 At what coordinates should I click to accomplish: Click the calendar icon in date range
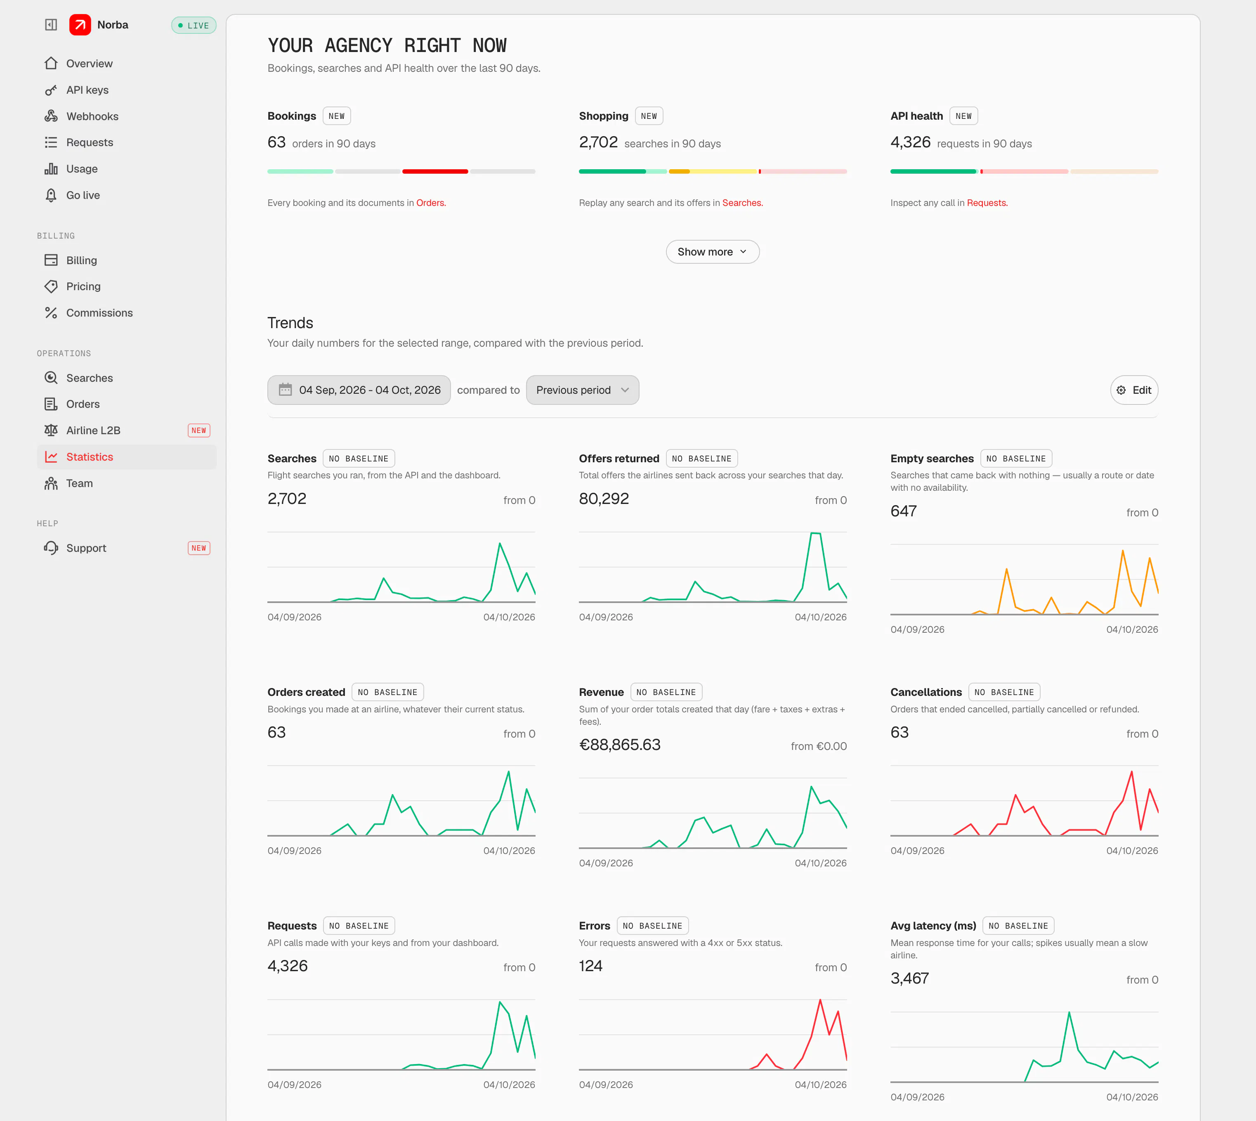click(285, 389)
